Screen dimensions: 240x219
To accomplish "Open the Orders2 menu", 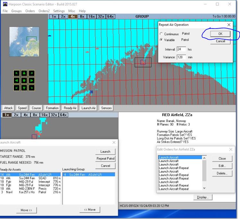I will [44, 11].
